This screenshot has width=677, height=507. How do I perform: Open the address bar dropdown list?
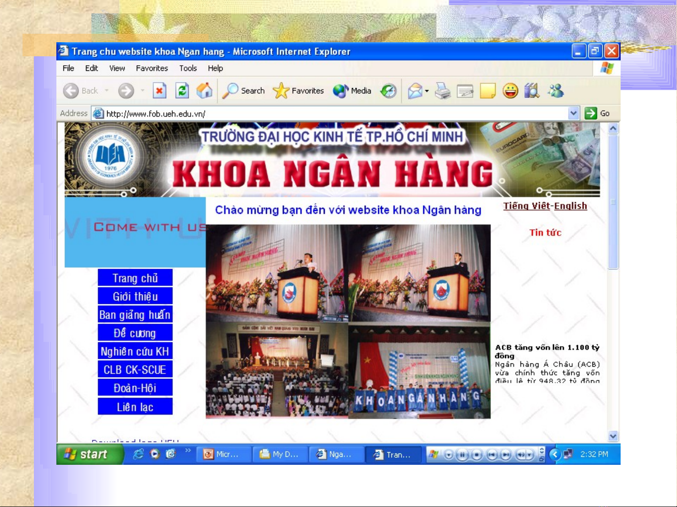[573, 113]
